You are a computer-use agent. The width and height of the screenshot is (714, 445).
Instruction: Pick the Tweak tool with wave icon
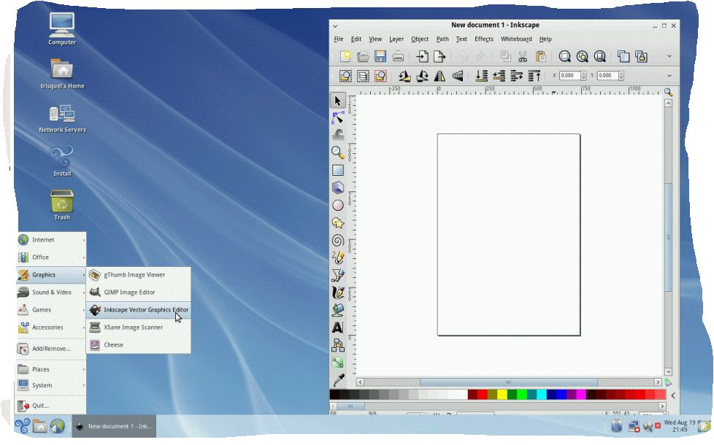pos(338,135)
